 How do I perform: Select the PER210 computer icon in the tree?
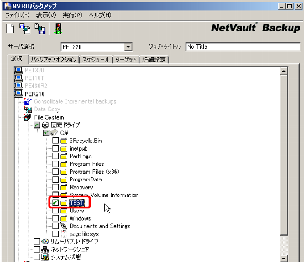coord(18,94)
